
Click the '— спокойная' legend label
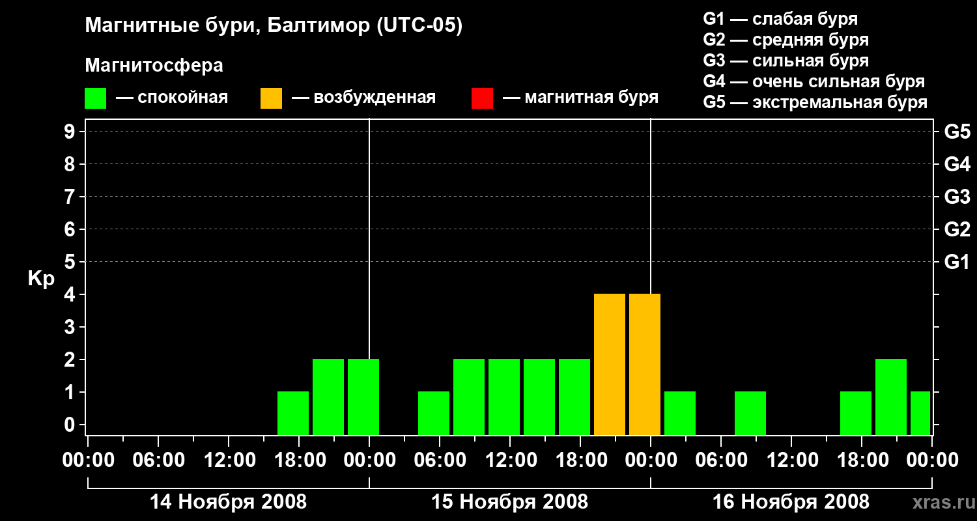[172, 98]
